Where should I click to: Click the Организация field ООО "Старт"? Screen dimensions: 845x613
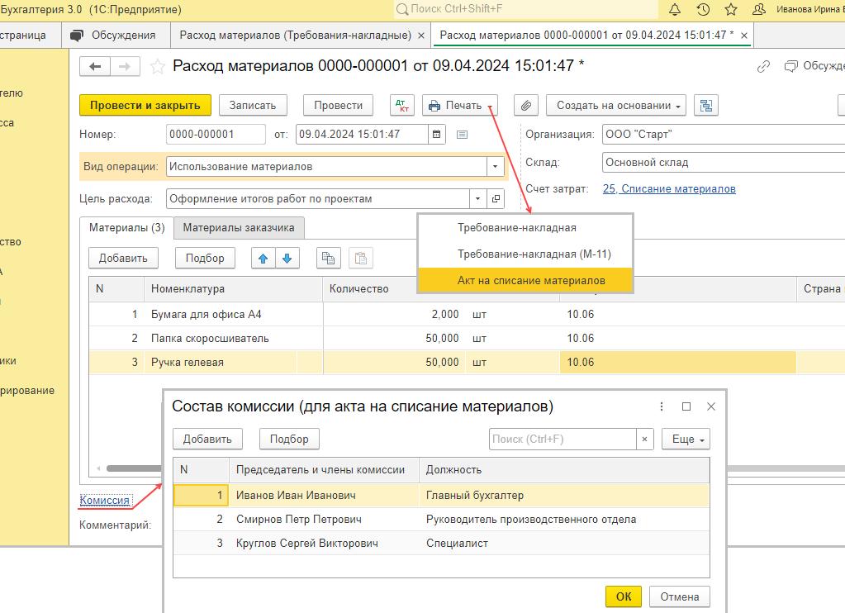coord(724,134)
